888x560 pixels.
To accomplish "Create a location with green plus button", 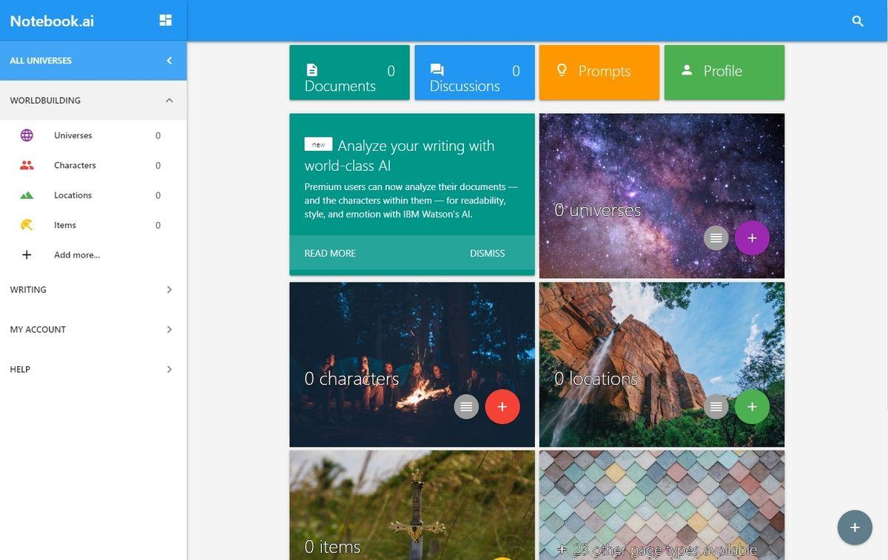I will [x=752, y=406].
